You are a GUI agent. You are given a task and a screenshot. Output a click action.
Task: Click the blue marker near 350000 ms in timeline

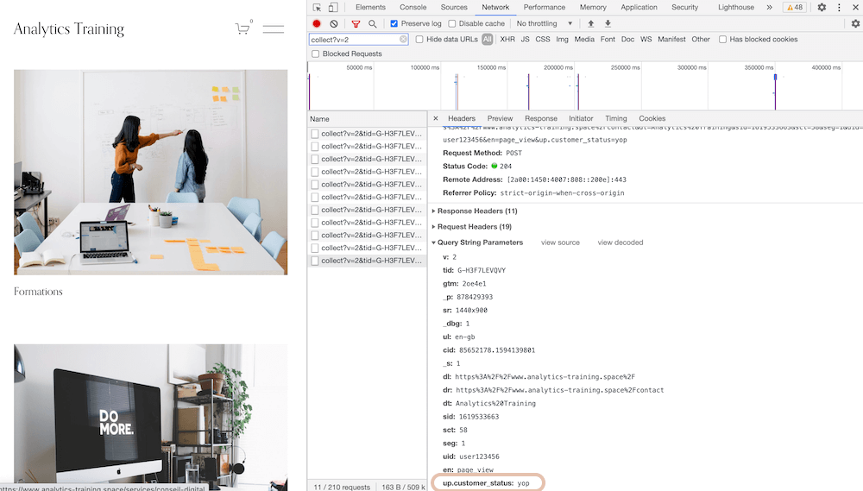click(x=775, y=78)
